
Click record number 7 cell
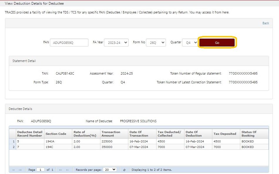(30, 147)
